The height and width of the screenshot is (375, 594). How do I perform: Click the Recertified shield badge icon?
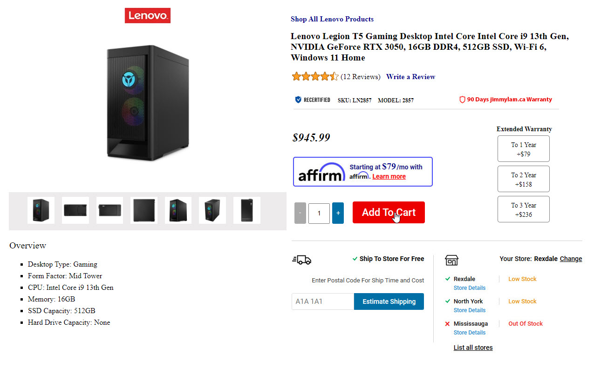[298, 100]
